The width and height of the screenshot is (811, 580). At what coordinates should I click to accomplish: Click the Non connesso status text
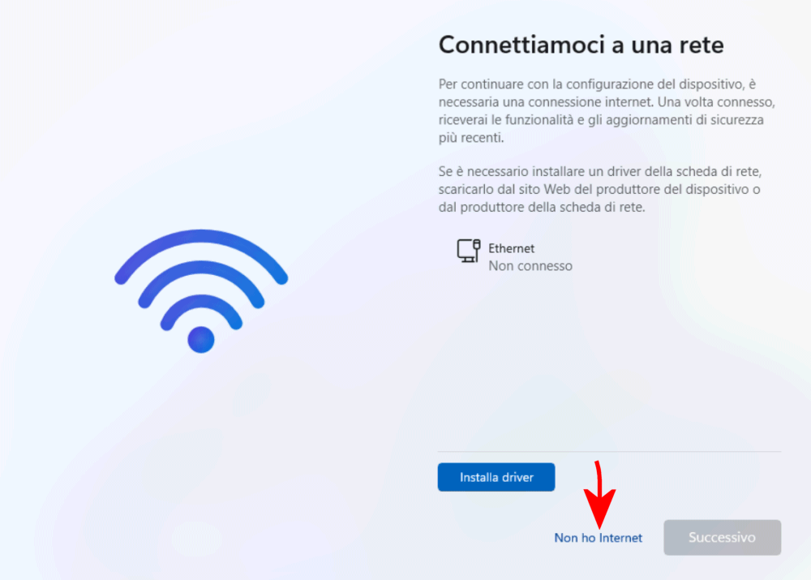tap(530, 266)
